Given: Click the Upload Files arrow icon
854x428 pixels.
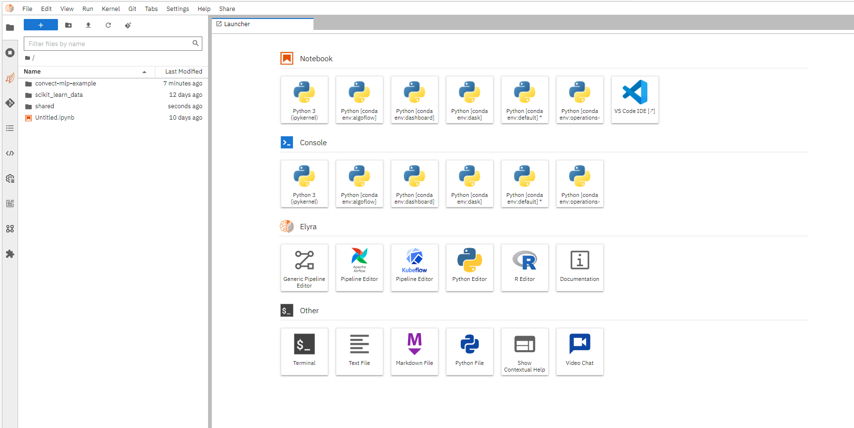Looking at the screenshot, I should (x=88, y=25).
